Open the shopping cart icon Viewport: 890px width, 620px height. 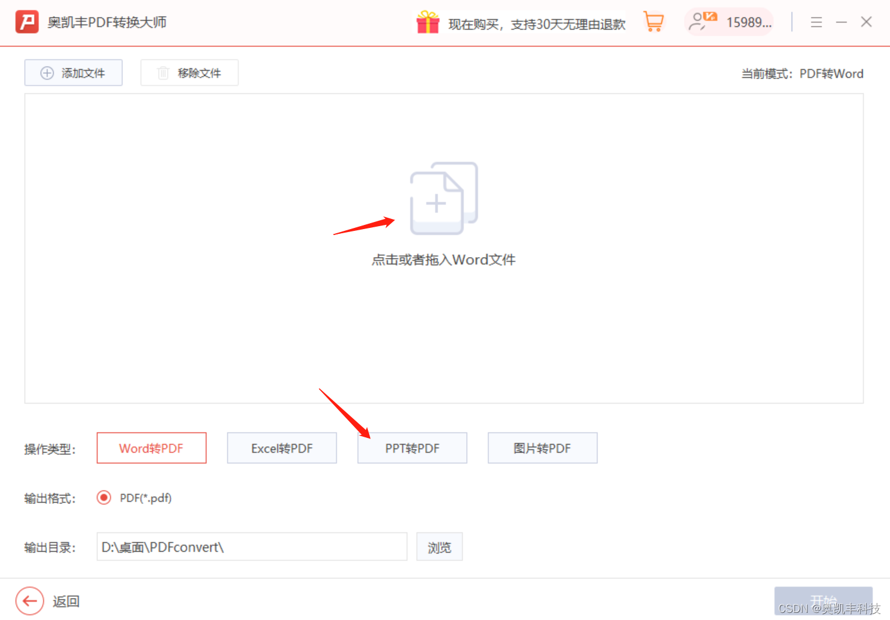point(654,22)
